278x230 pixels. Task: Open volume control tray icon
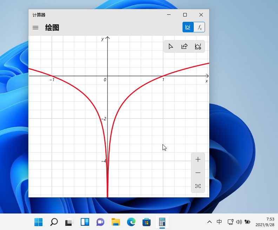[x=239, y=222]
